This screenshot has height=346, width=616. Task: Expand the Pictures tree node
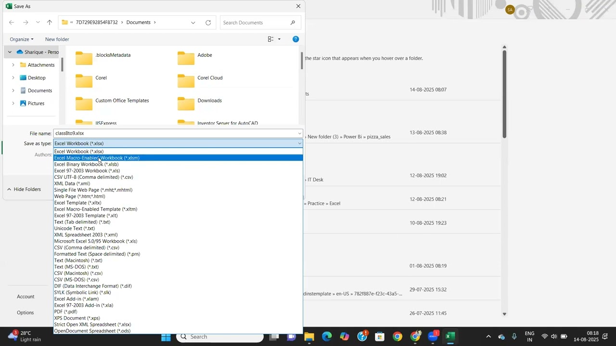13,103
